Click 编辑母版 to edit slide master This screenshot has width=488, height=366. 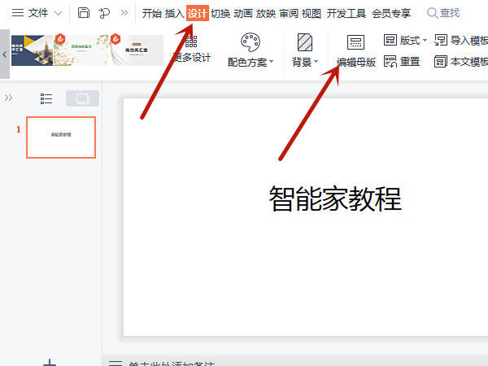pos(356,50)
